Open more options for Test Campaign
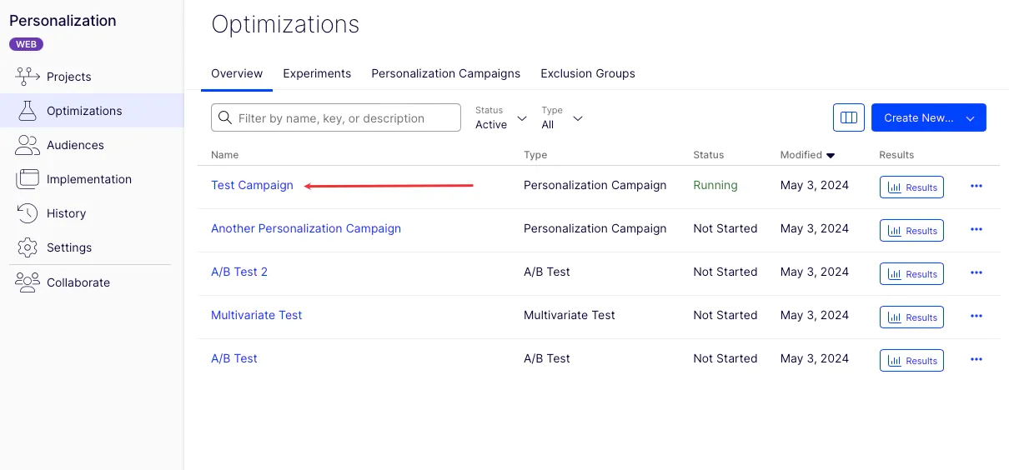This screenshot has height=470, width=1009. pyautogui.click(x=976, y=186)
